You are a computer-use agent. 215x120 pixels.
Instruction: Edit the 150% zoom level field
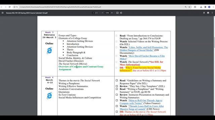(107, 13)
